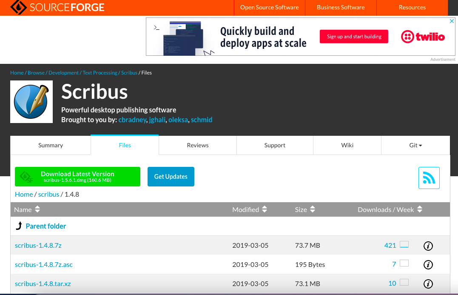Visit contributor schmid's profile
The width and height of the screenshot is (458, 295).
(202, 120)
